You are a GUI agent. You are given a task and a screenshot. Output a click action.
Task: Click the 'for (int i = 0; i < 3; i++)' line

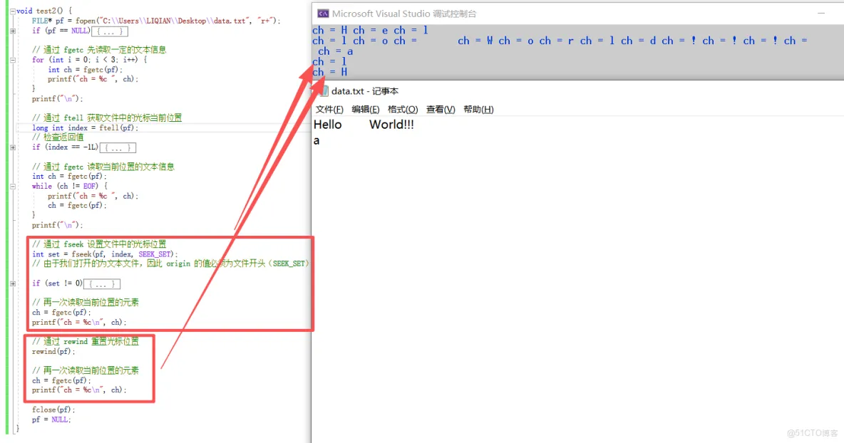(x=89, y=60)
